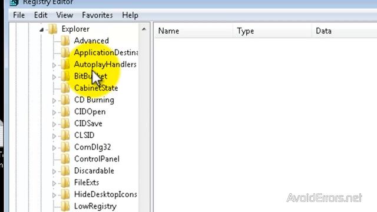Expand the ComDlg32 key
This screenshot has height=212, width=377.
click(54, 148)
